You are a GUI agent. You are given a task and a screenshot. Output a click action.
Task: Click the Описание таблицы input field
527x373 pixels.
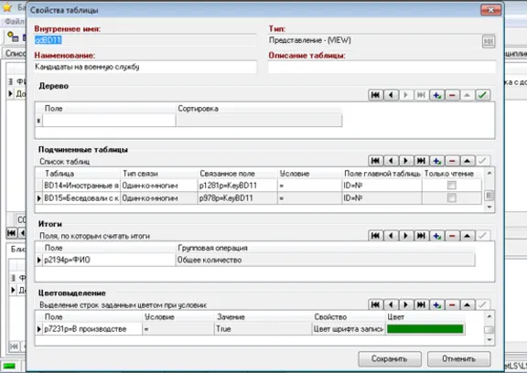382,67
